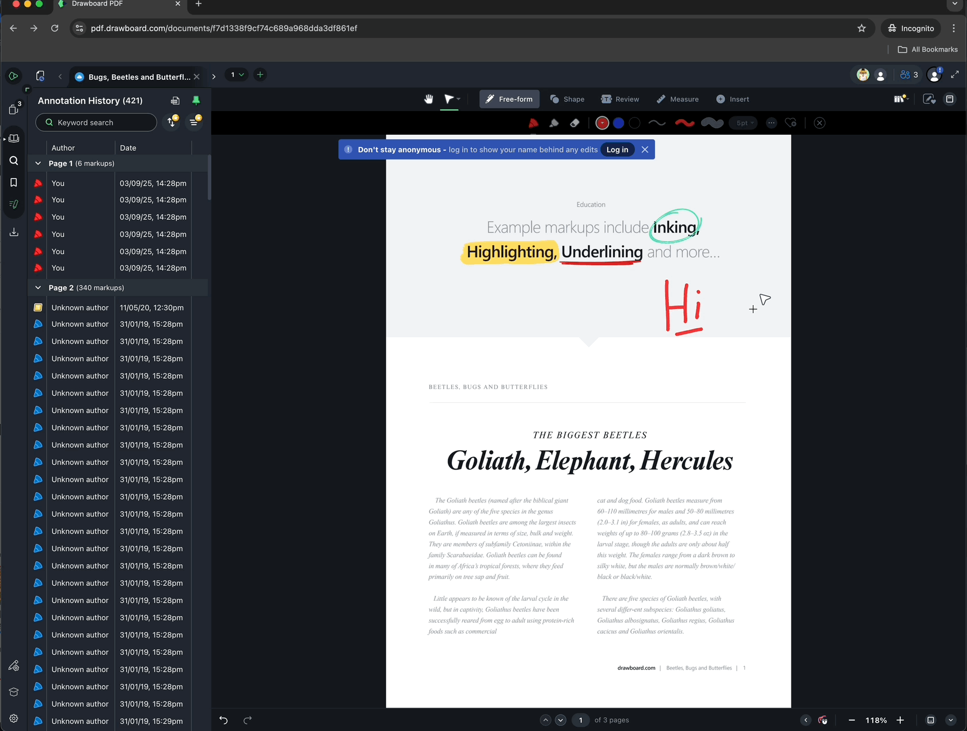Open the page number 1 dropdown
Viewport: 967px width, 731px height.
pyautogui.click(x=237, y=75)
